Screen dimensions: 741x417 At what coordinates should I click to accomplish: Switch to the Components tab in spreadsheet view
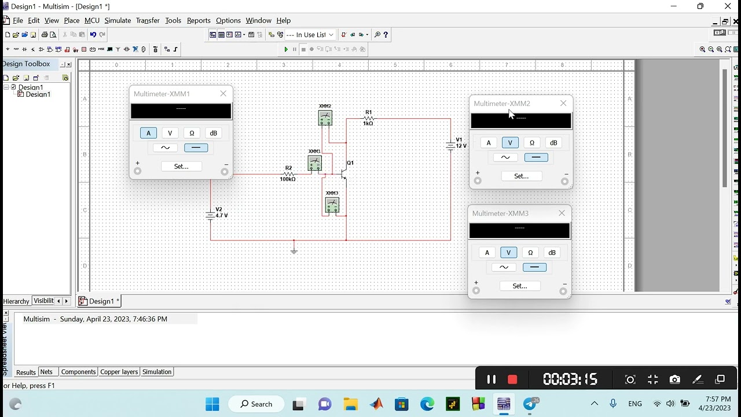tap(78, 372)
